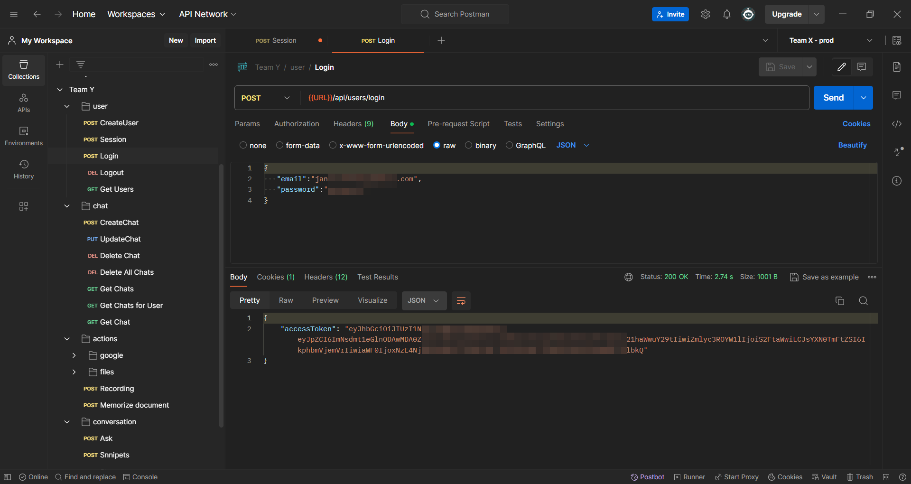This screenshot has width=911, height=484.
Task: Open Postbot from the status bar
Action: coord(647,477)
